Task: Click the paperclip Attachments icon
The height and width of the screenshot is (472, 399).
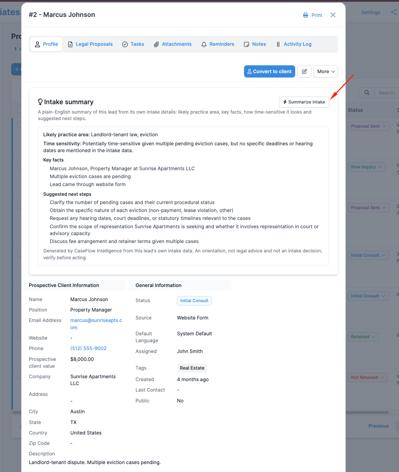Action: [156, 44]
